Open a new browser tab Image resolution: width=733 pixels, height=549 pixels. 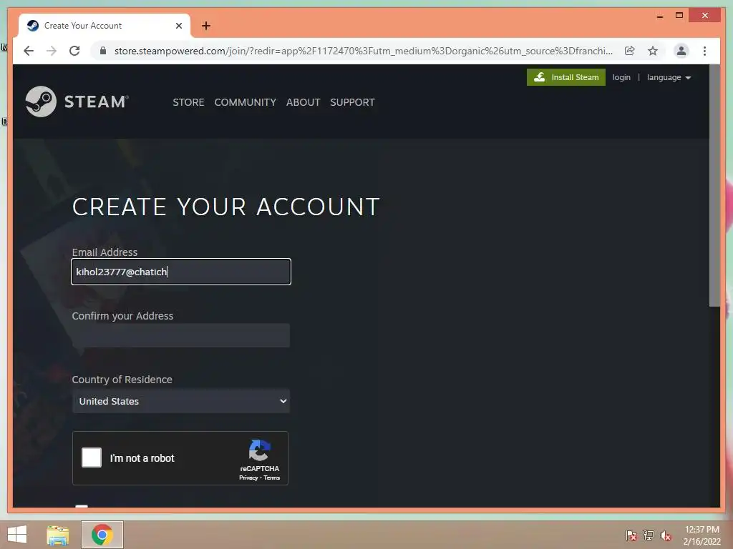[205, 26]
